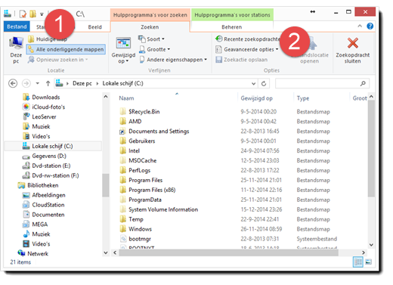
Task: Select the Program Files (x86) folder
Action: click(152, 190)
